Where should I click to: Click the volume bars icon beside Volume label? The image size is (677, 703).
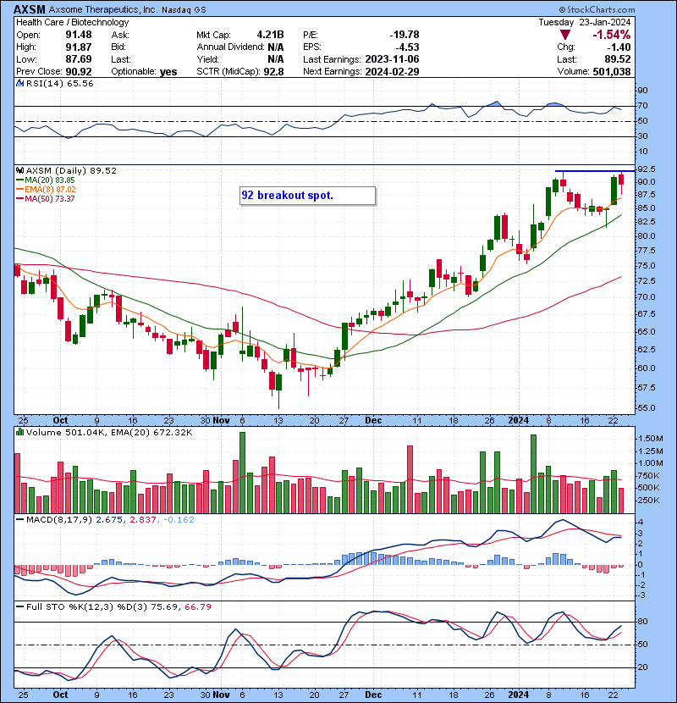click(19, 432)
